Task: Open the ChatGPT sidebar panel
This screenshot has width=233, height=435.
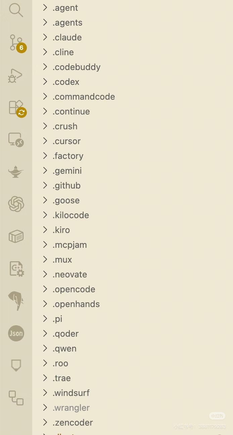Action: click(x=16, y=204)
